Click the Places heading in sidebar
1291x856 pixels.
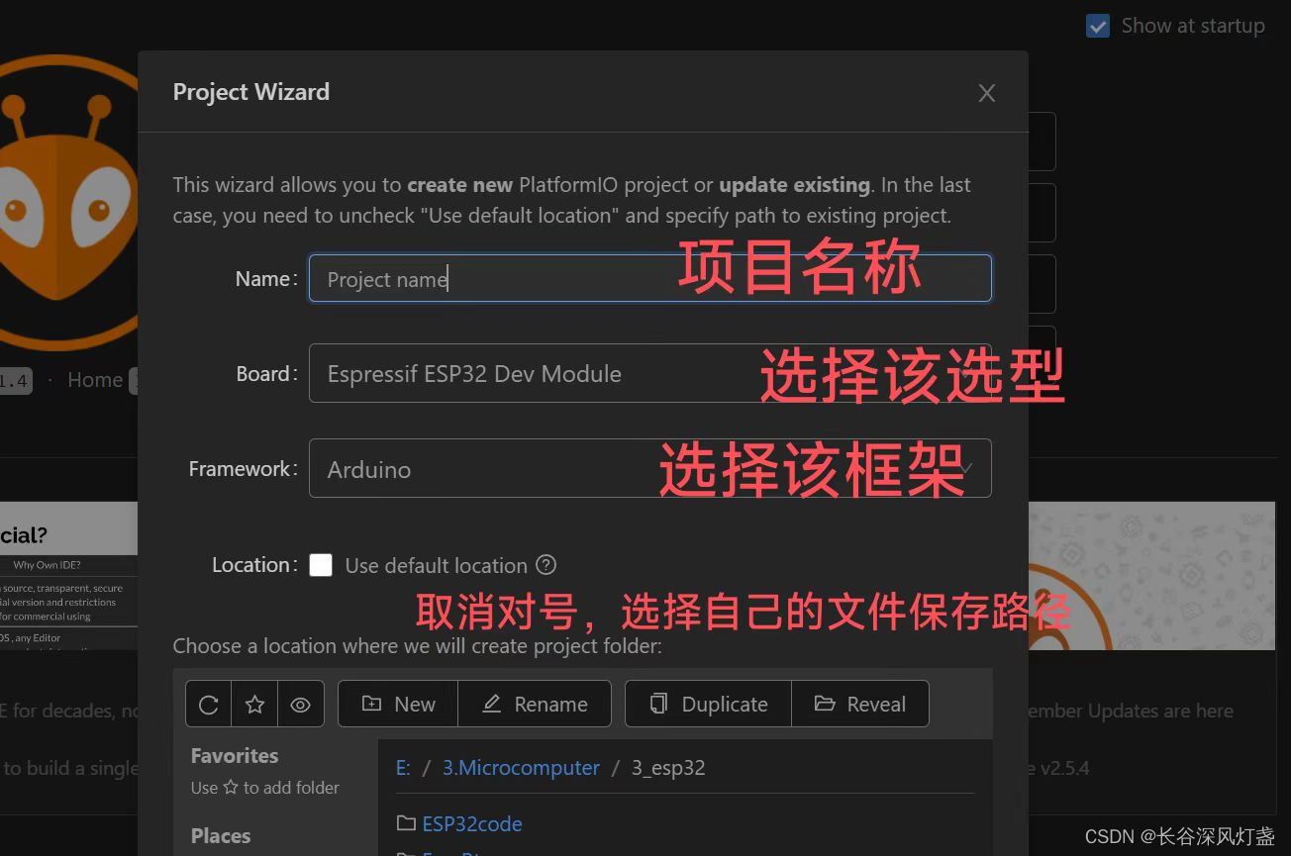coord(221,836)
